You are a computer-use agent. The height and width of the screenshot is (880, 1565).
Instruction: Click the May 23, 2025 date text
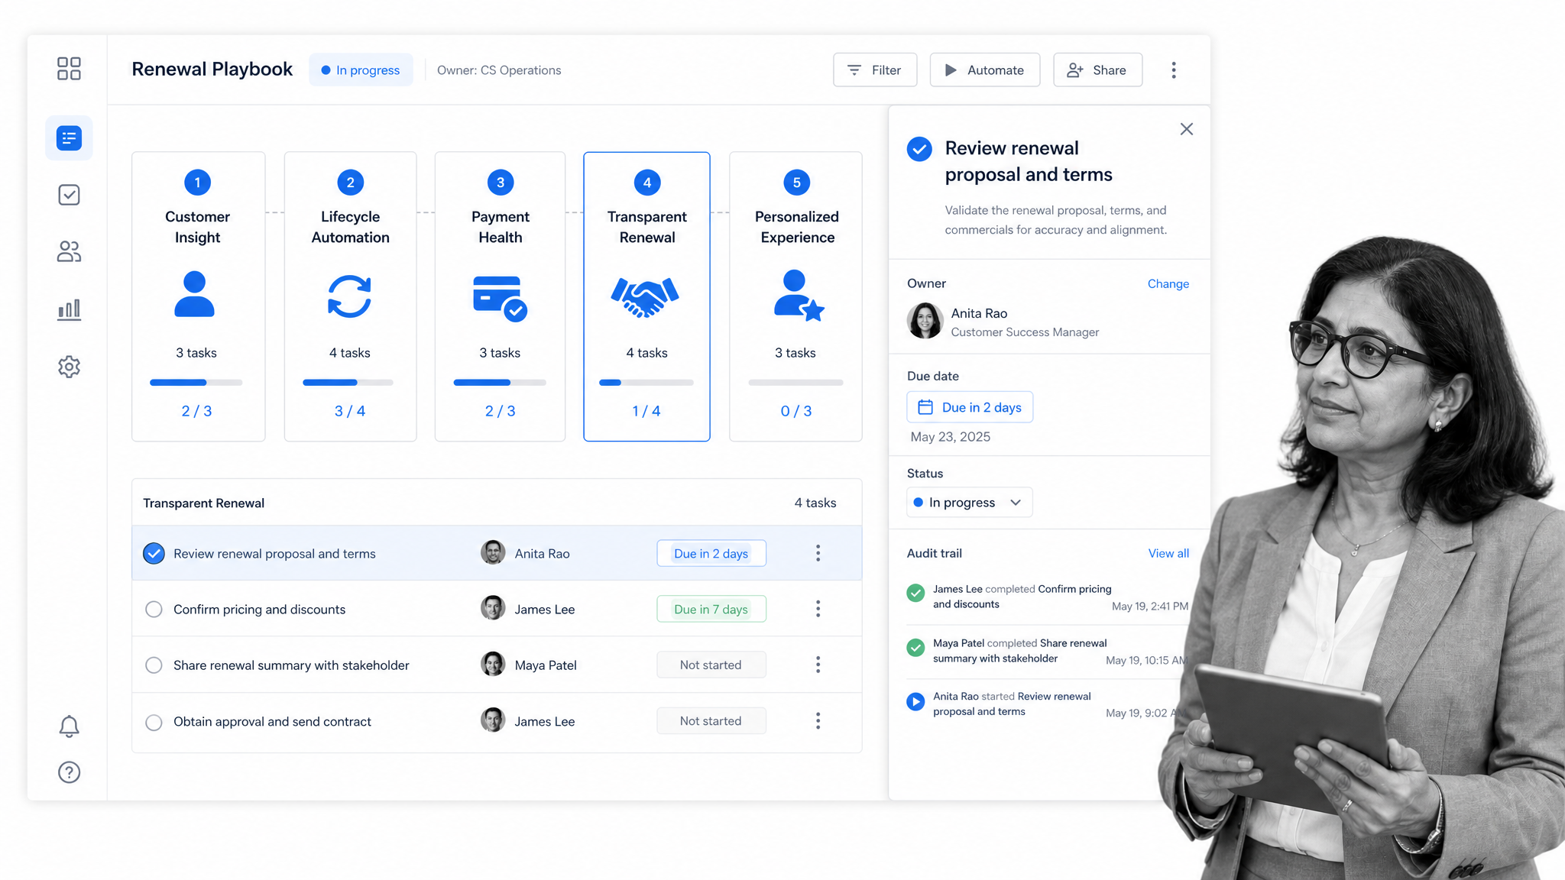click(x=951, y=437)
